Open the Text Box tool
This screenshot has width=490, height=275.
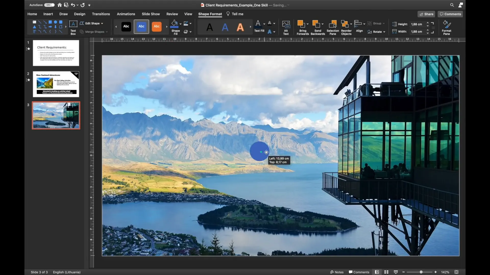click(x=73, y=27)
